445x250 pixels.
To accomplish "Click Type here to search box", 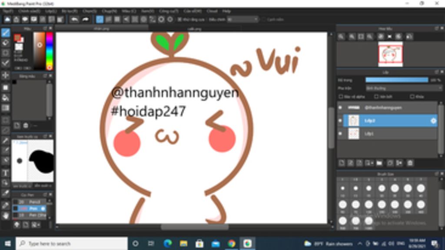I will click(72, 243).
